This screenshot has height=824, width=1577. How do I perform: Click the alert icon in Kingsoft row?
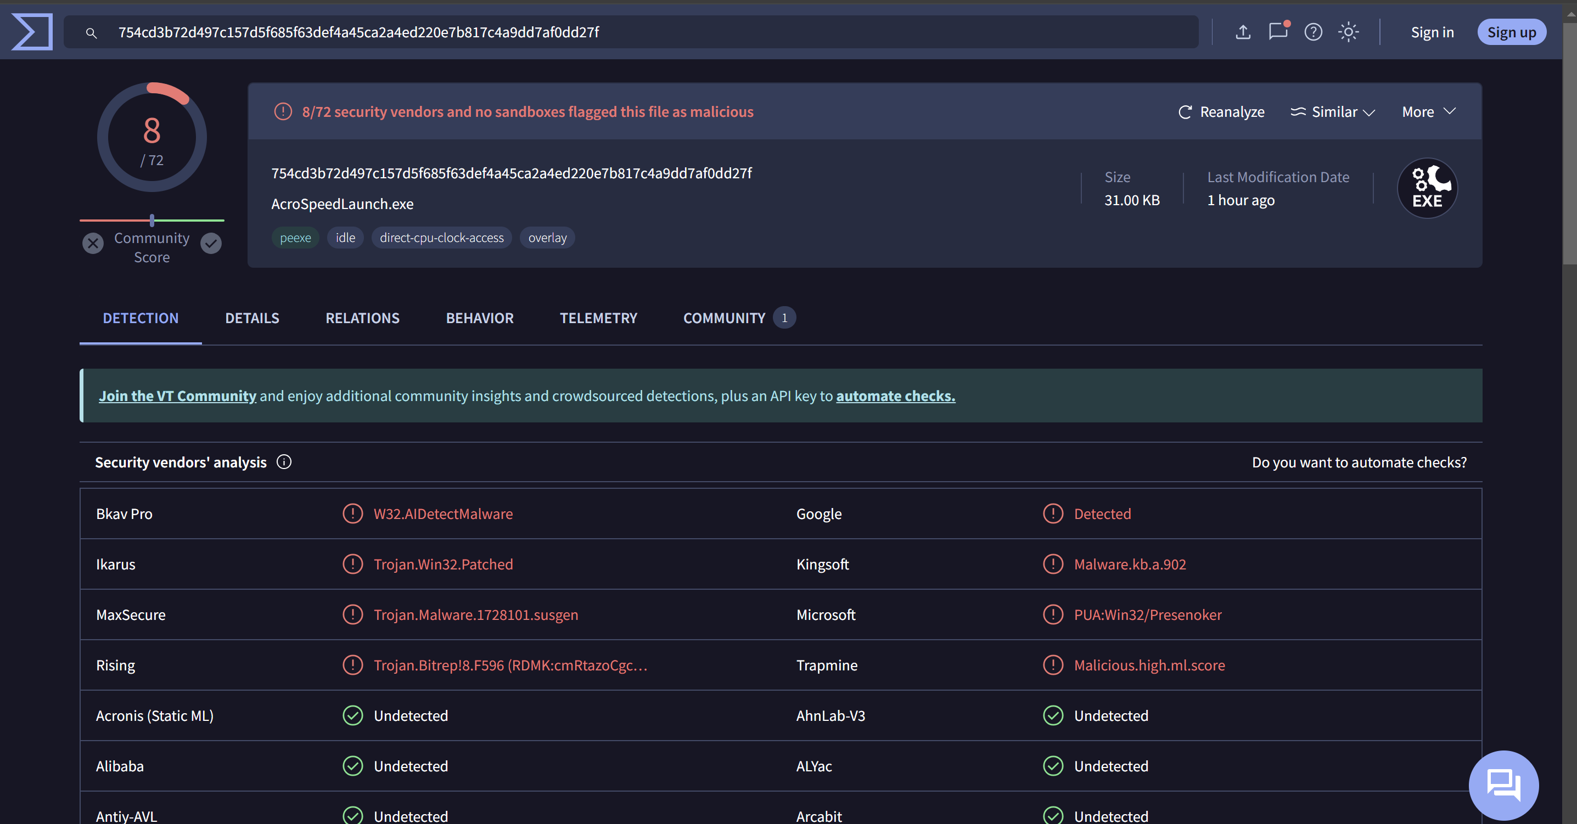(1053, 564)
